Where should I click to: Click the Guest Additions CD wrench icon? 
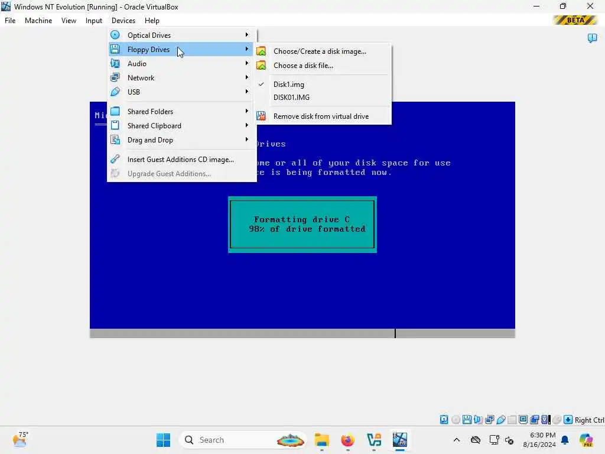[x=115, y=159]
